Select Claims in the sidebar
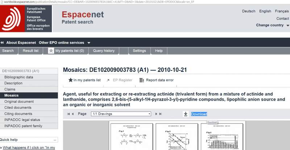Image resolution: width=290 pixels, height=150 pixels. click(29, 89)
